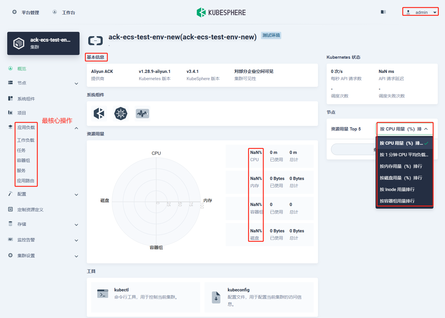Select 按 Inode 用量排行 option
445x318 pixels.
tap(404, 190)
